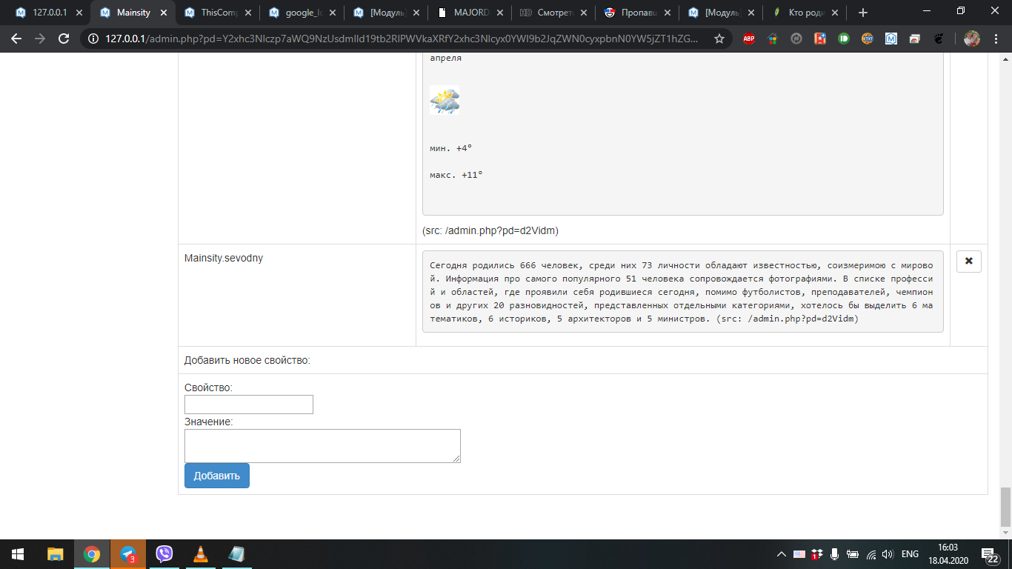1012x569 pixels.
Task: Open the Chrome Remote Desktop extension
Action: [915, 39]
